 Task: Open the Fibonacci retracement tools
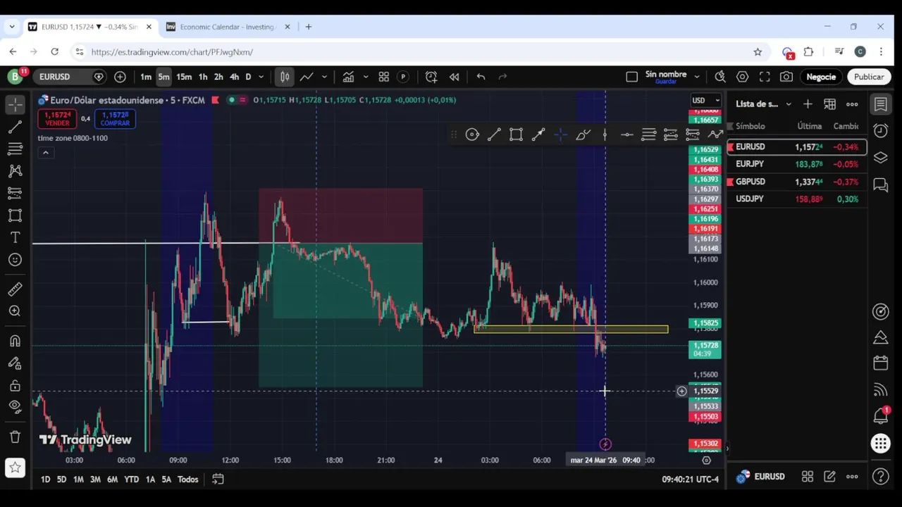click(15, 149)
